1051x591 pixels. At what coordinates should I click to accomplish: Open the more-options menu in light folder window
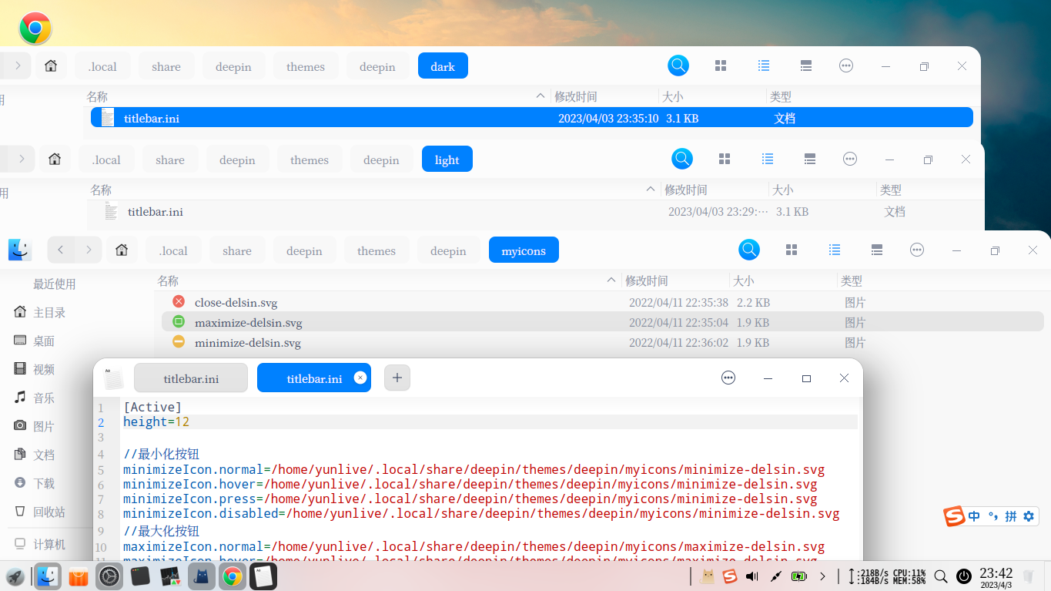point(850,160)
